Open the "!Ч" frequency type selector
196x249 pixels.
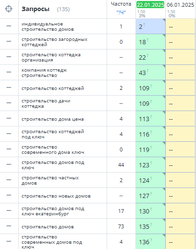121,12
